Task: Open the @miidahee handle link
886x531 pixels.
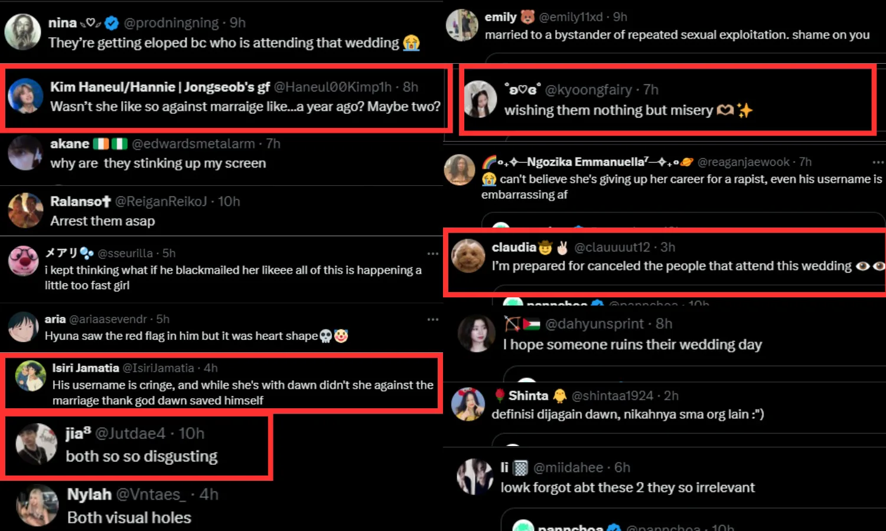Action: [568, 468]
